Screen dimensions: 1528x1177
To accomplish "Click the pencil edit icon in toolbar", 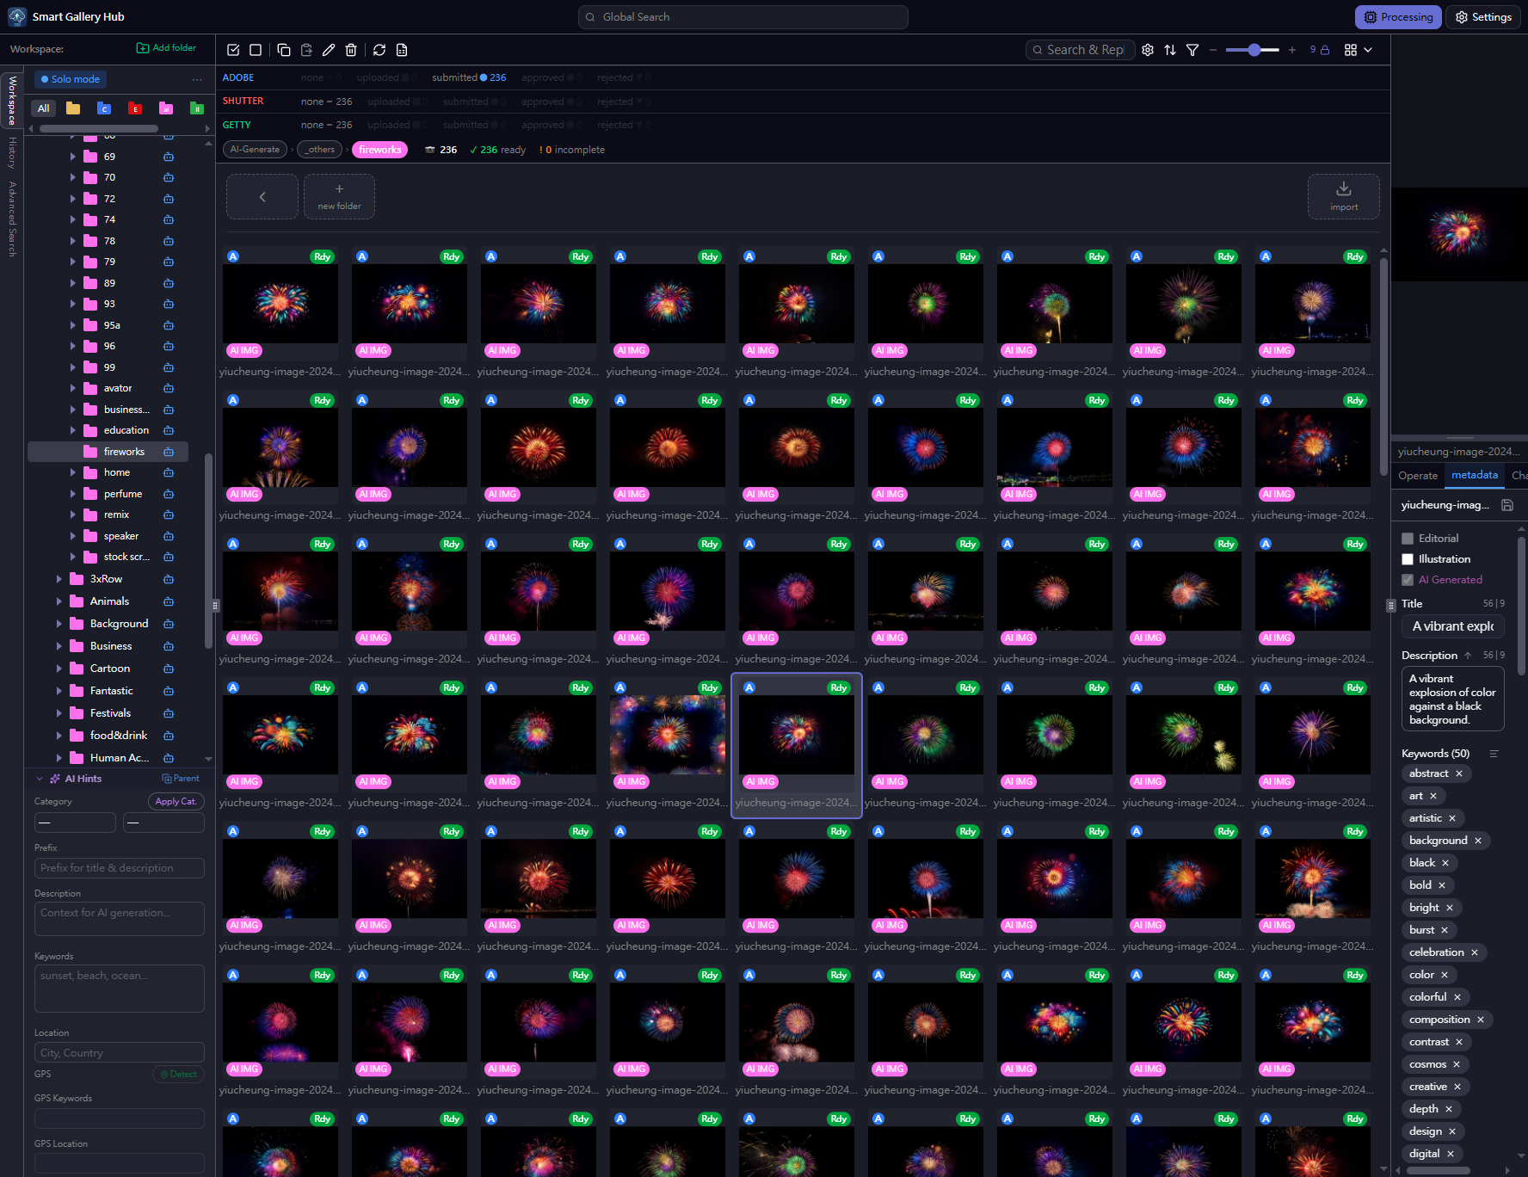I will [329, 50].
